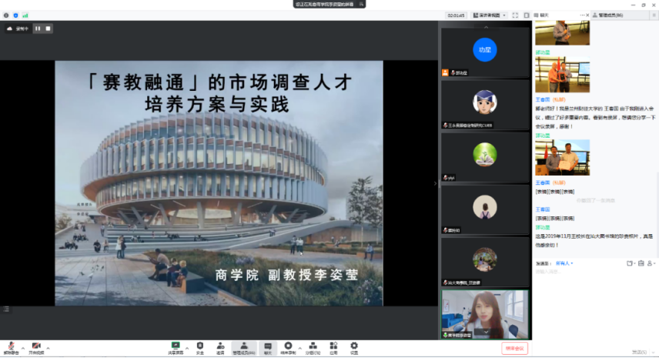Open the meeting Settings gear
Image resolution: width=659 pixels, height=358 pixels.
[354, 346]
